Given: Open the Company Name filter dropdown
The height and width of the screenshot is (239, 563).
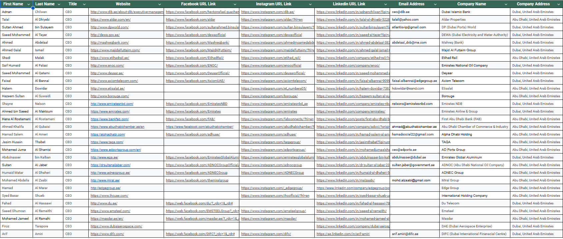Looking at the screenshot, I should point(506,4).
